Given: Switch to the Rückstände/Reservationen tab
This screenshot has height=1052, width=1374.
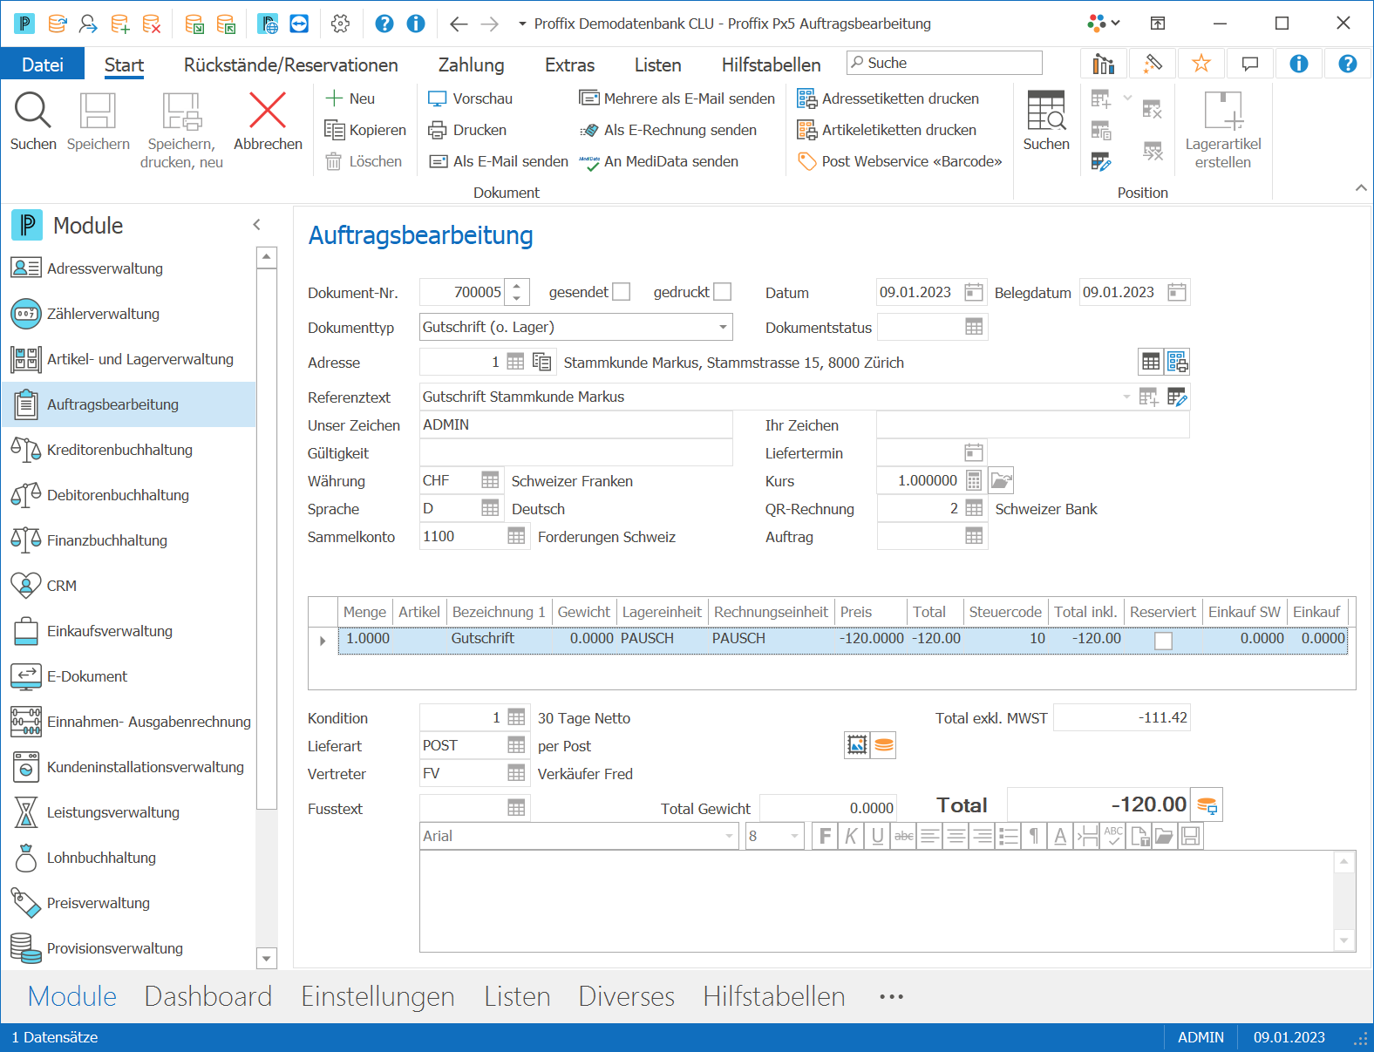Looking at the screenshot, I should 291,64.
